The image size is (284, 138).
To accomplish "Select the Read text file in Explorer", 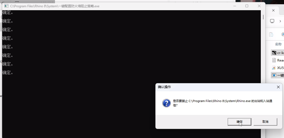I will [278, 60].
